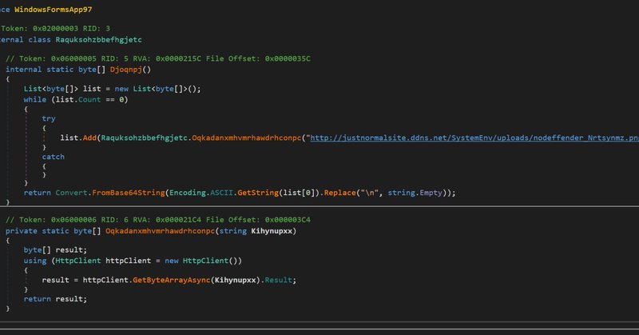The width and height of the screenshot is (639, 335).
Task: Click the Token 0x06000006 comment line
Action: [157, 220]
